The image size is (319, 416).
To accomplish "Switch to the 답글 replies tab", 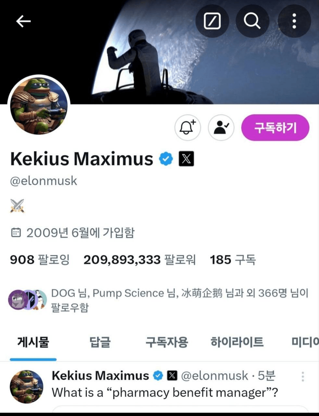I will point(100,342).
